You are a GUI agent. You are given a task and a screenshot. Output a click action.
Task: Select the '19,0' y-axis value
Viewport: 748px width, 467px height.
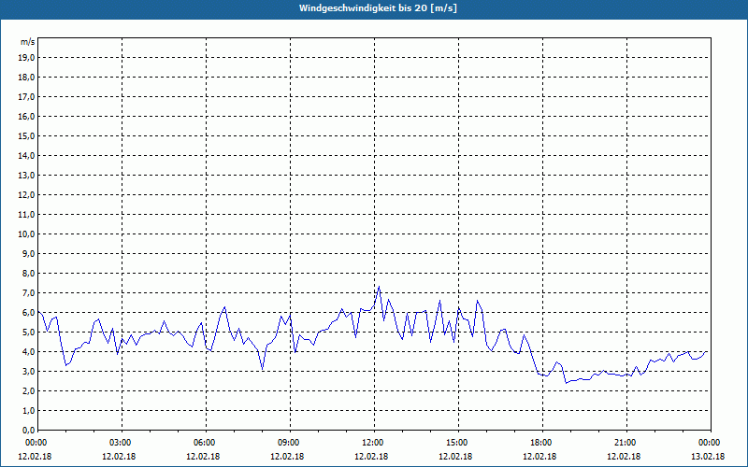tap(26, 58)
